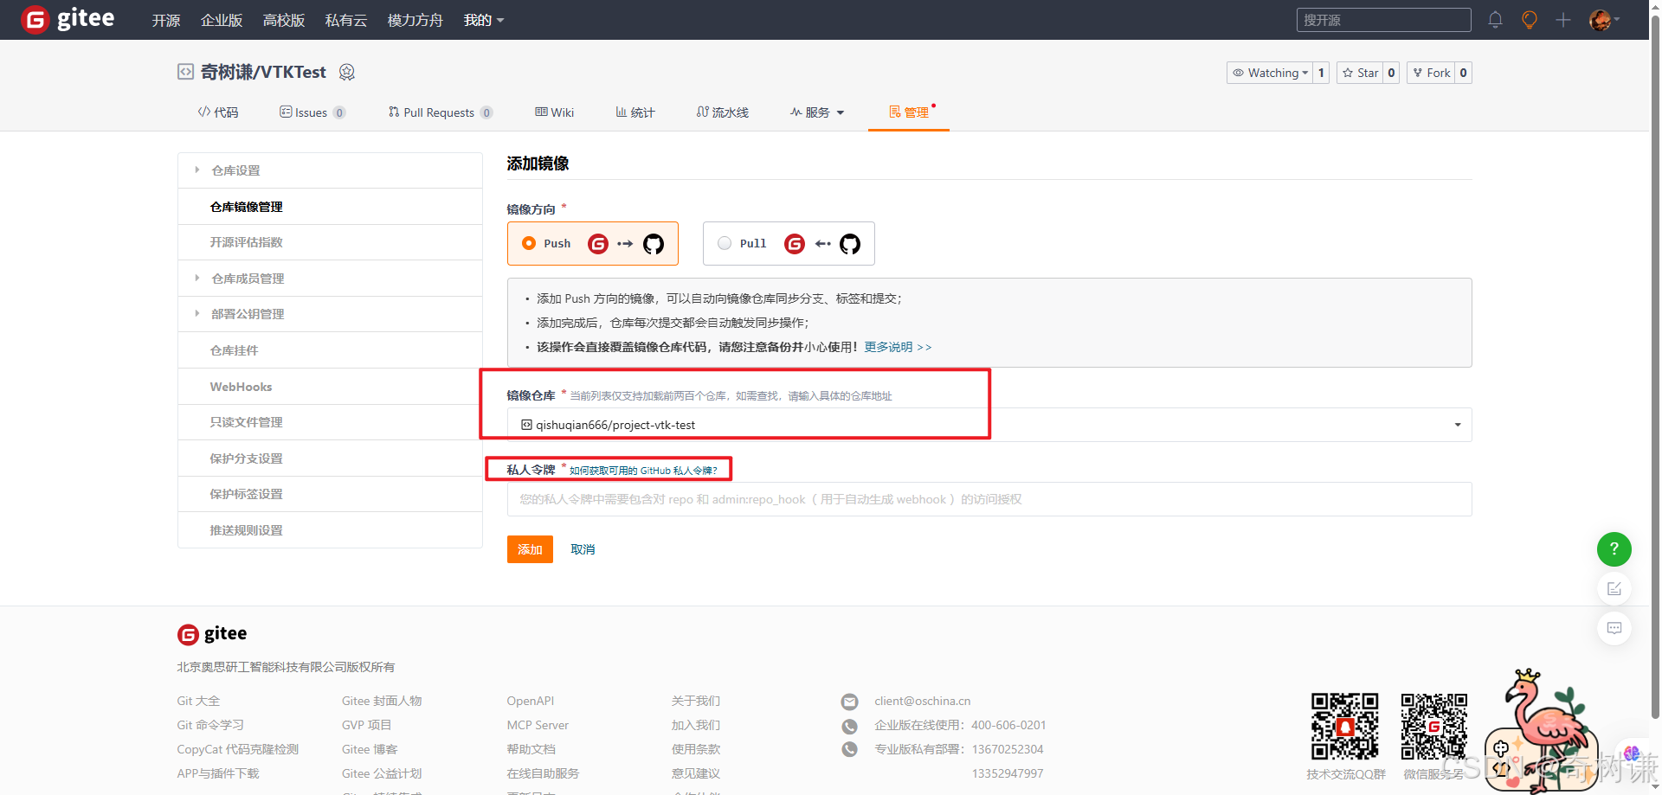Screen dimensions: 1662x795
Task: Open 保护标签设置 in sidebar
Action: click(330, 494)
